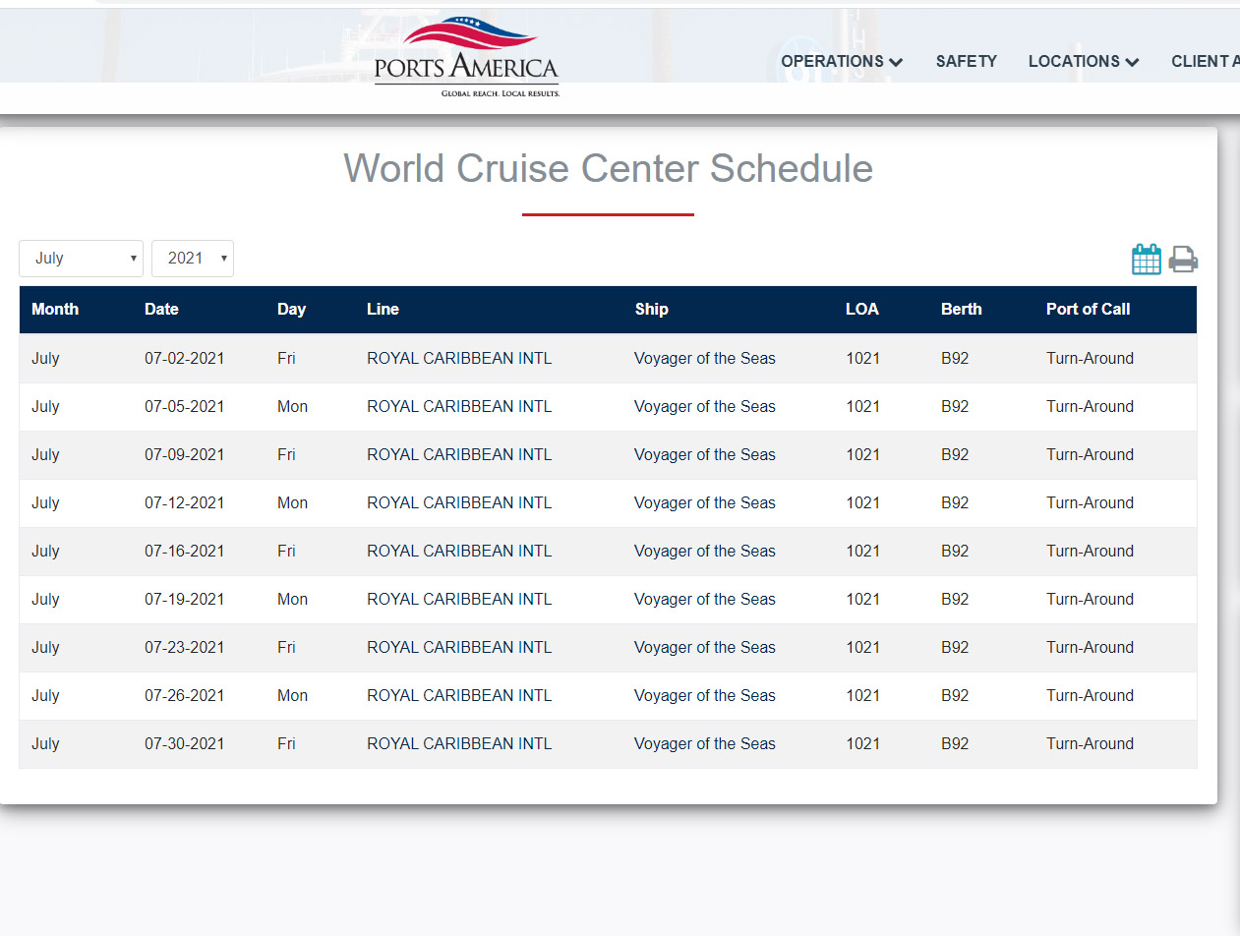Select date cell 07-05-2021
1240x936 pixels.
pos(184,406)
